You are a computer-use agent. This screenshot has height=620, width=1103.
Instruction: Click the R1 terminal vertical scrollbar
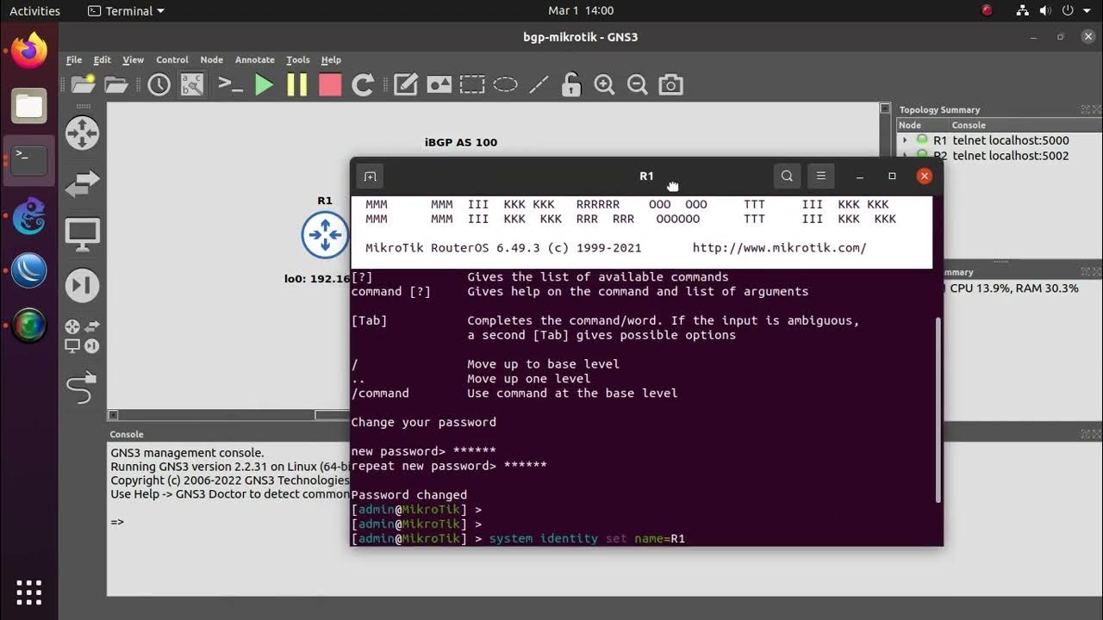click(x=938, y=409)
